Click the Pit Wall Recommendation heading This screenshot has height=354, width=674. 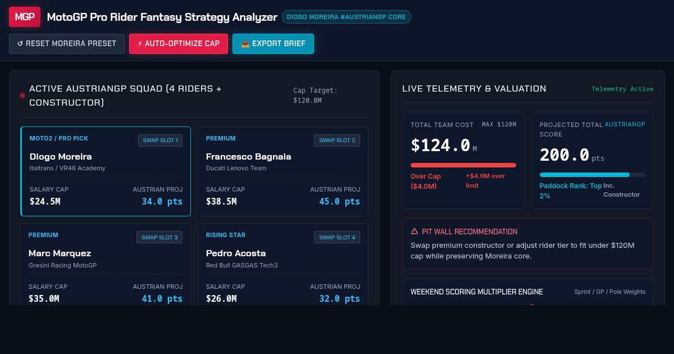tap(470, 232)
